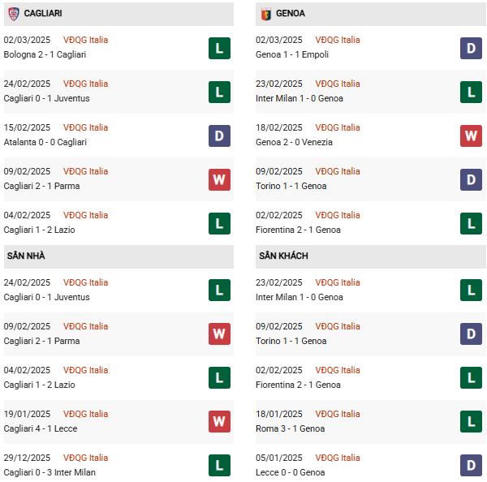
Task: Select D badge for Genoa 1 - 1 Empoli
Action: [472, 48]
